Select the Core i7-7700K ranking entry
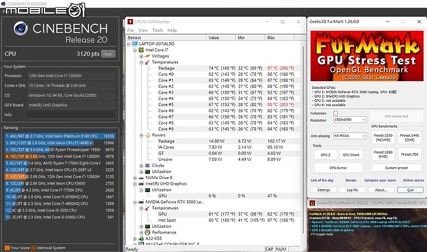The width and height of the screenshot is (427, 252). [x=60, y=190]
